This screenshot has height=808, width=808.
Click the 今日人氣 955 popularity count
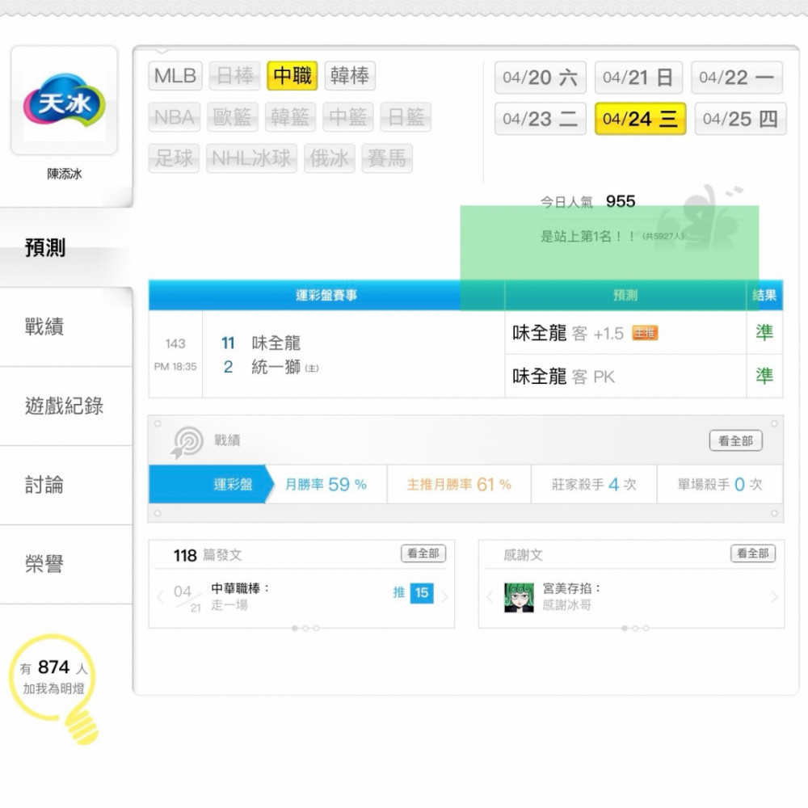pyautogui.click(x=588, y=201)
